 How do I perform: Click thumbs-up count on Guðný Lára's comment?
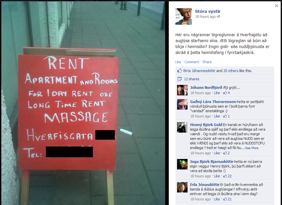pos(227,116)
